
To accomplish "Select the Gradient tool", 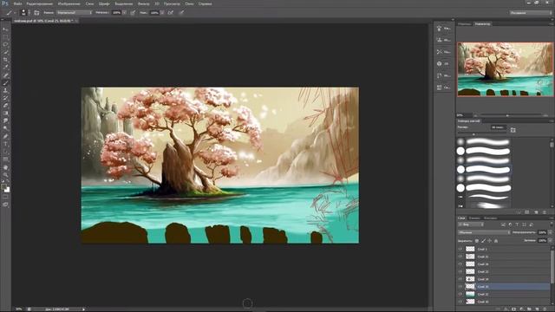I will (5, 114).
